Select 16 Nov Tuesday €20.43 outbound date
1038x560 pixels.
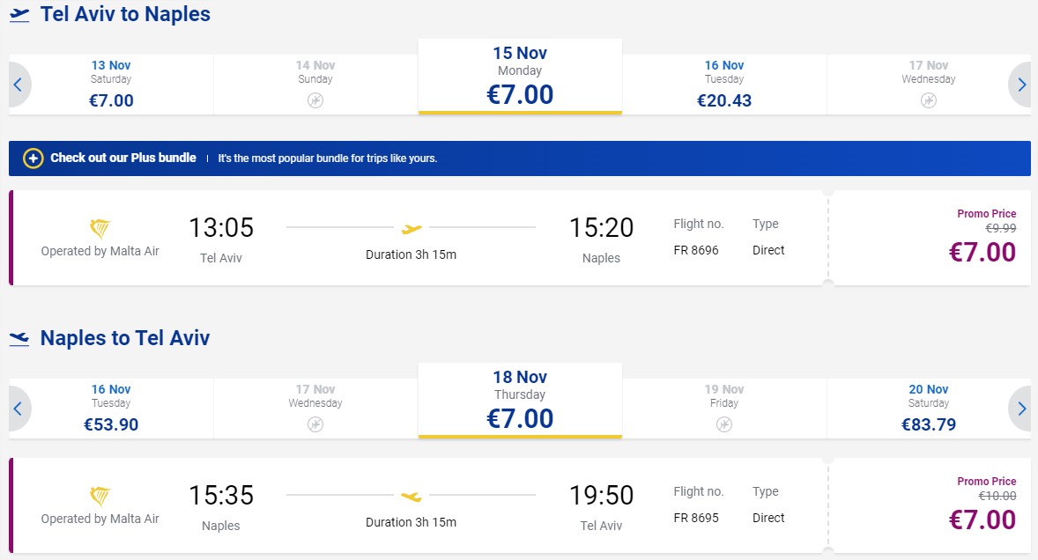click(724, 85)
